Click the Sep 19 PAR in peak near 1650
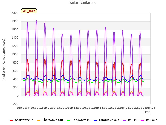The image size is (166, 125). click(106, 28)
